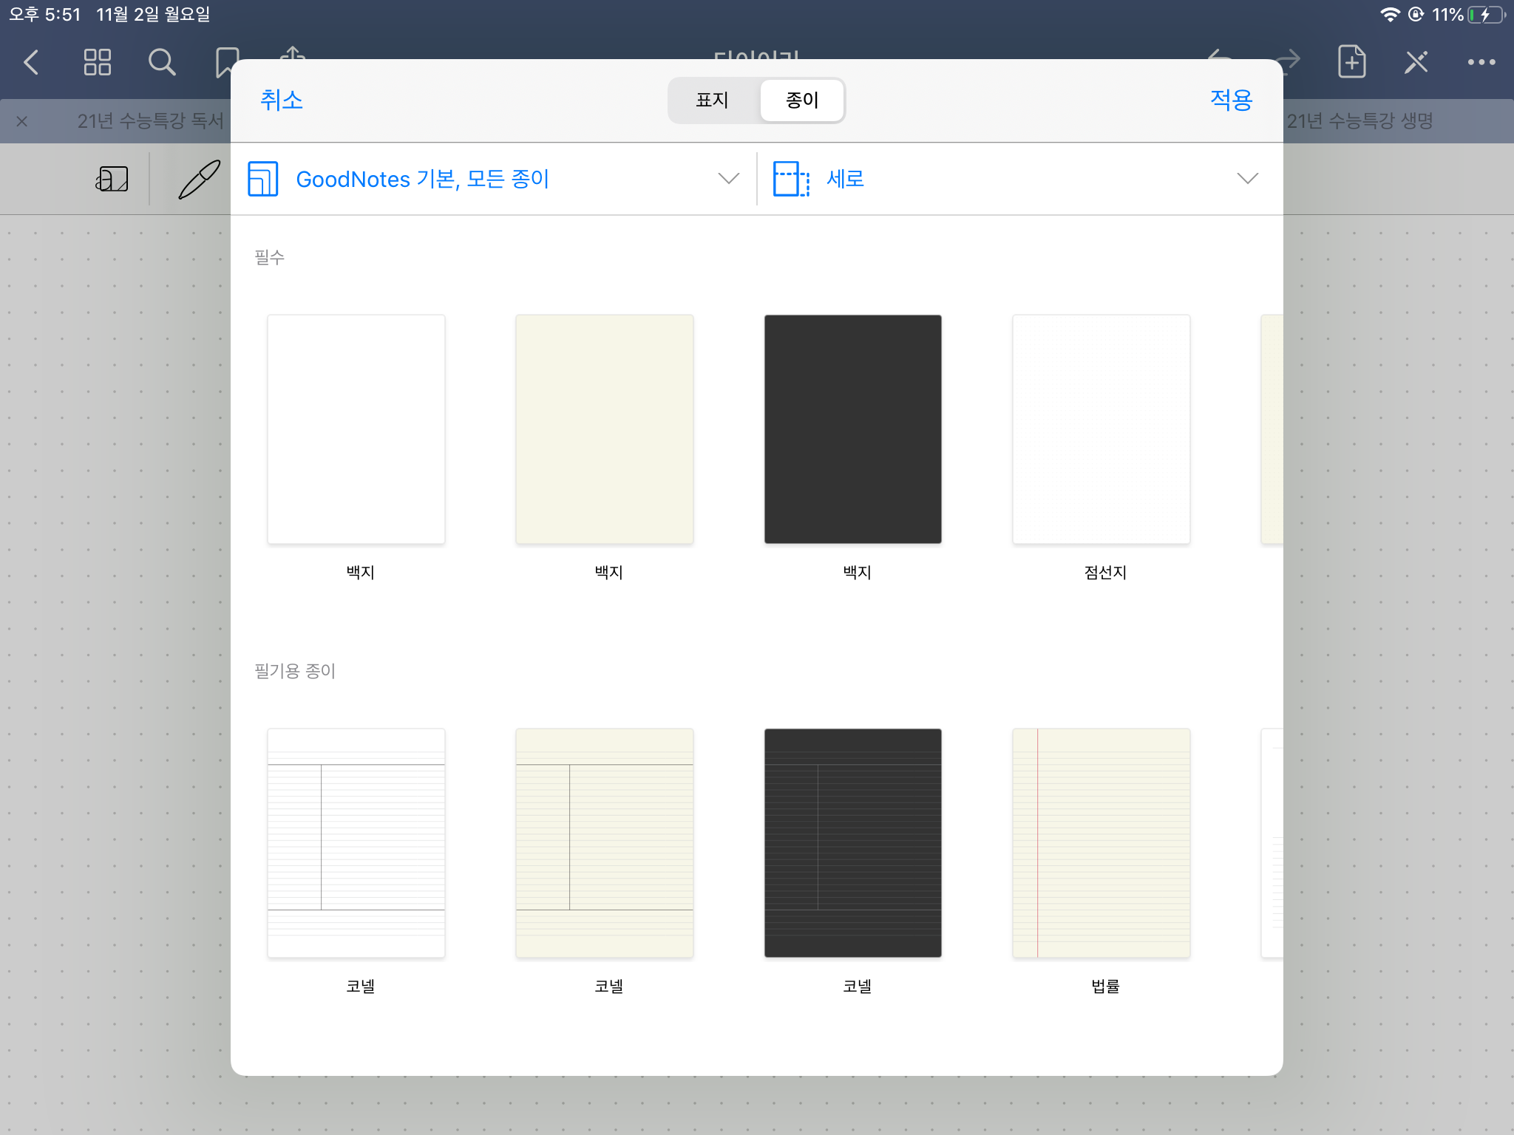Select the 법률 legal paper thumbnail
The image size is (1514, 1135).
1101,843
